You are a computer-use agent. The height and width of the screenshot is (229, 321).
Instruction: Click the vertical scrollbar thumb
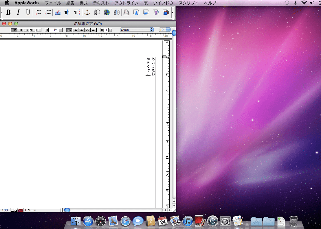[x=174, y=33]
